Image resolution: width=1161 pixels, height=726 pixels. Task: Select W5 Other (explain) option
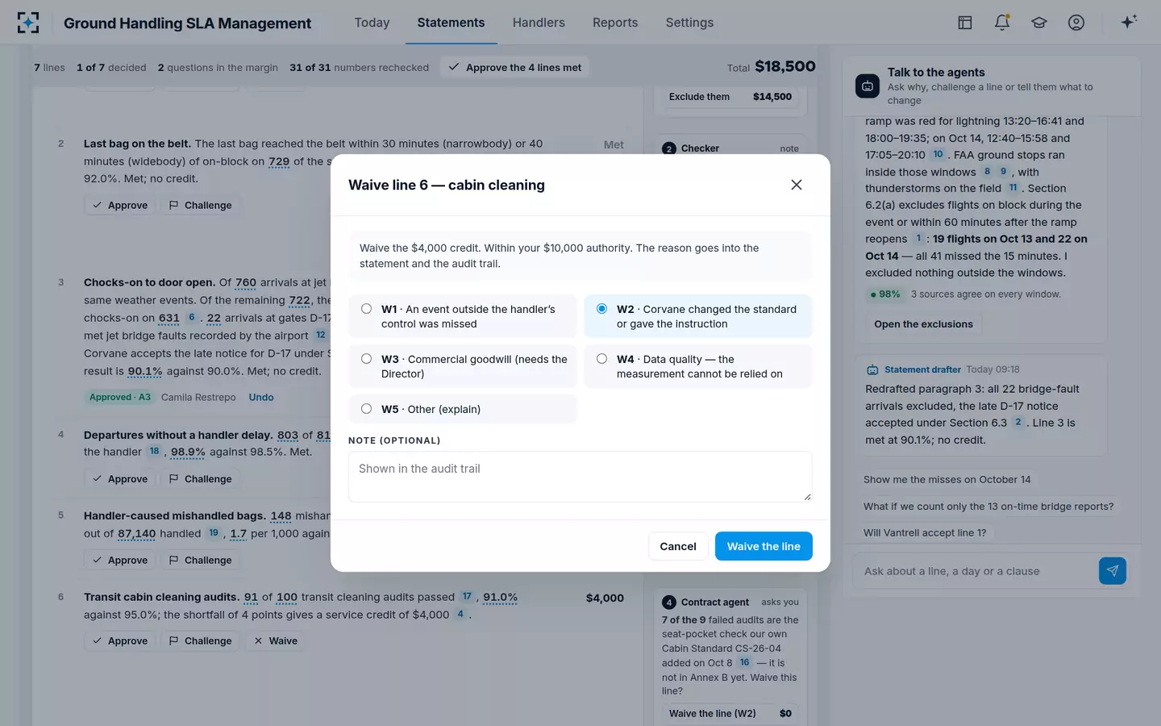click(x=463, y=409)
